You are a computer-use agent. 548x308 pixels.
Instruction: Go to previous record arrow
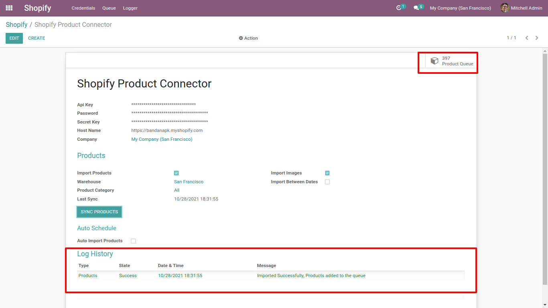[x=527, y=38]
